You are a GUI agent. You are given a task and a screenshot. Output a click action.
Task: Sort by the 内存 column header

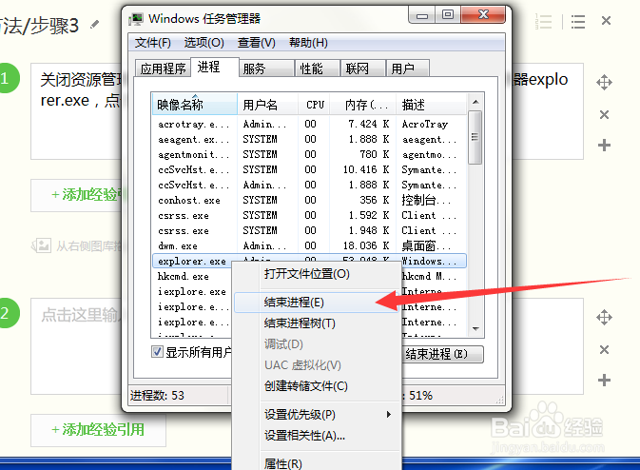click(363, 105)
